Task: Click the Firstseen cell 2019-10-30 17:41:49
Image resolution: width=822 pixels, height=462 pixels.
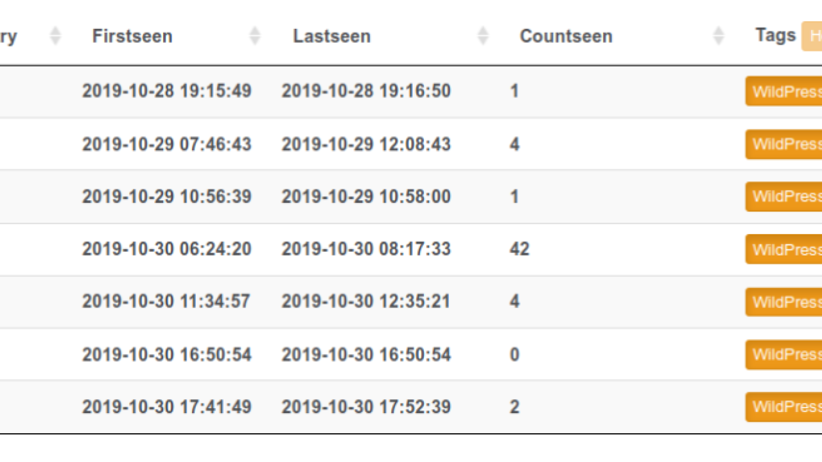Action: (166, 407)
